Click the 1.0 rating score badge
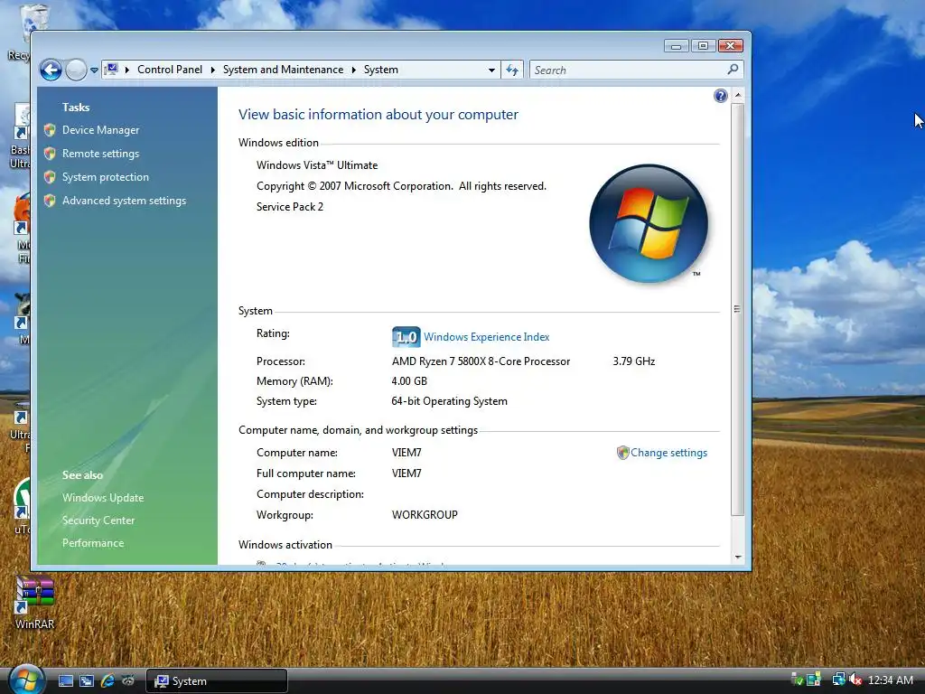The height and width of the screenshot is (694, 925). point(406,337)
